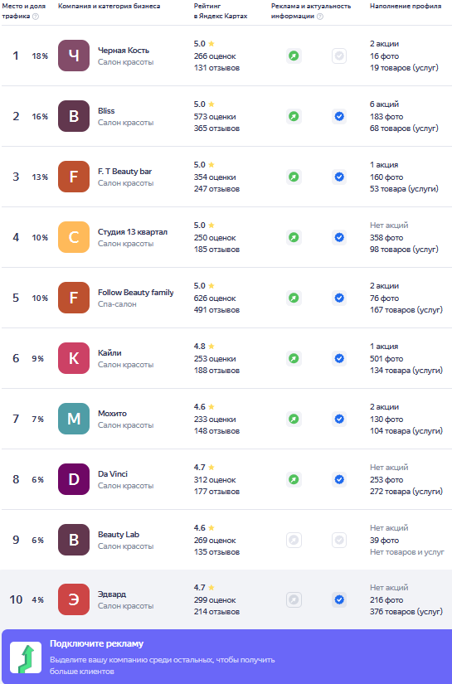Click blue verified checkmark for Bliss

(339, 116)
